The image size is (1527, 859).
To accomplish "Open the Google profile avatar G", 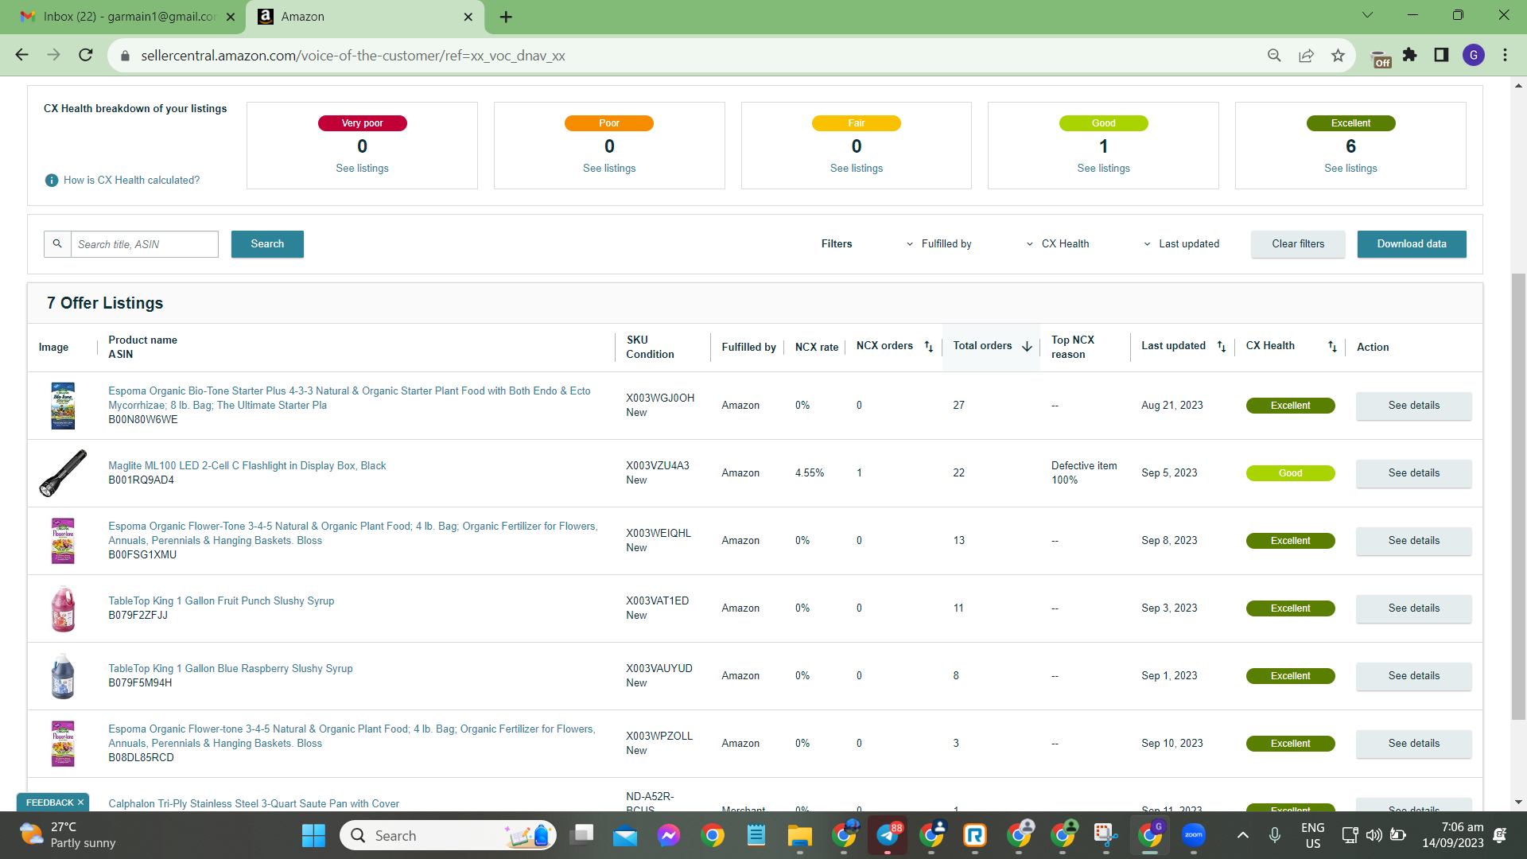I will [1474, 55].
